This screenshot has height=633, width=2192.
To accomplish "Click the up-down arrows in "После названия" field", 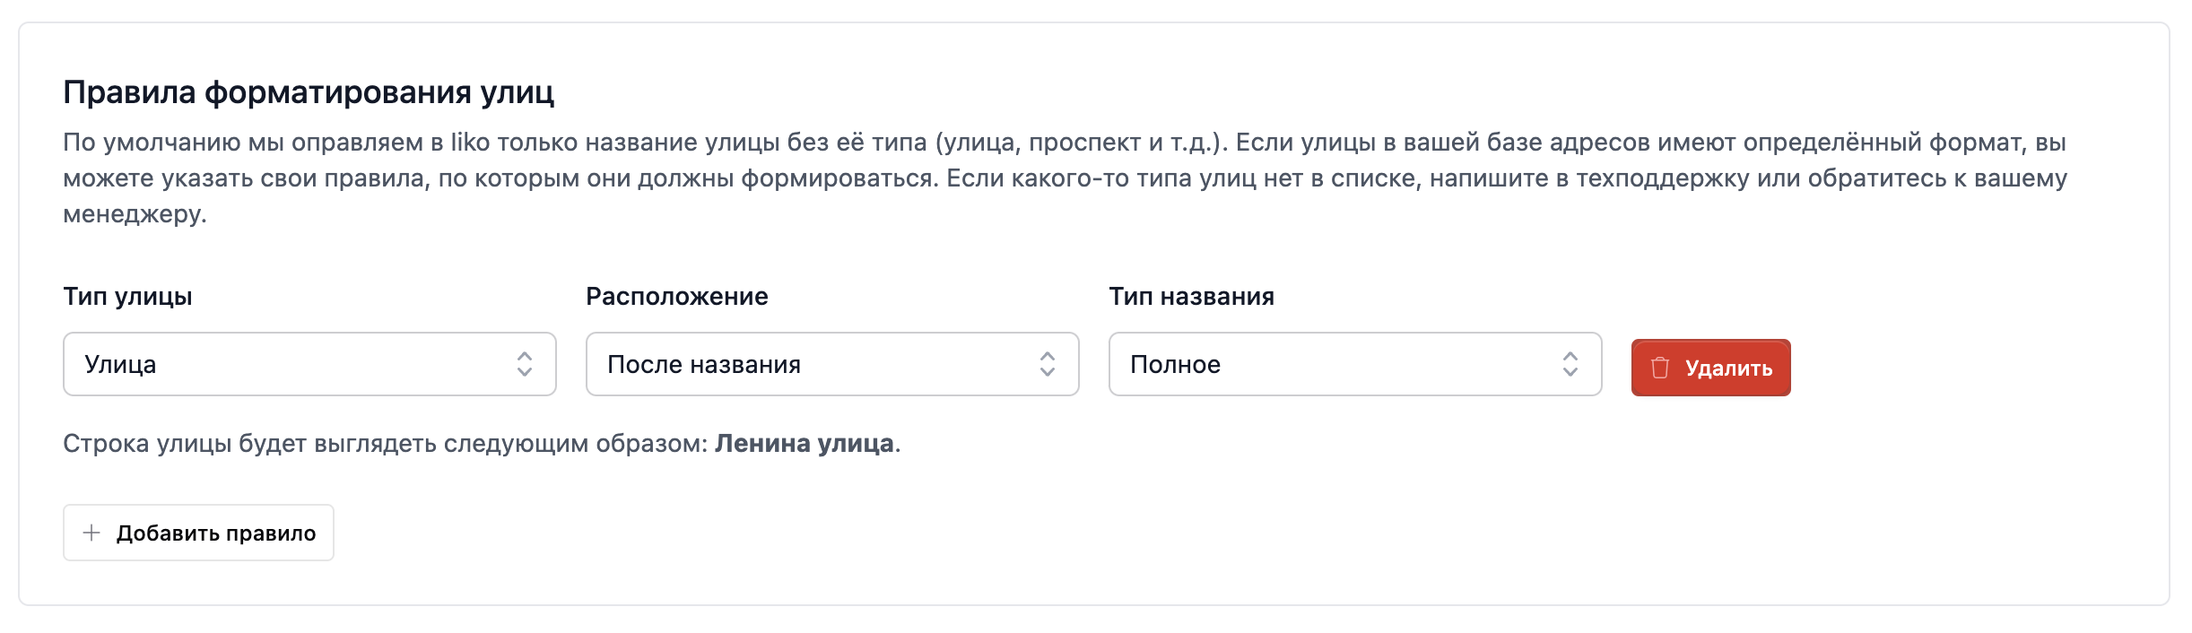I will [1048, 364].
